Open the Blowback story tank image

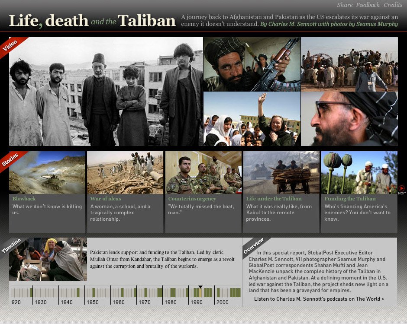click(x=47, y=172)
